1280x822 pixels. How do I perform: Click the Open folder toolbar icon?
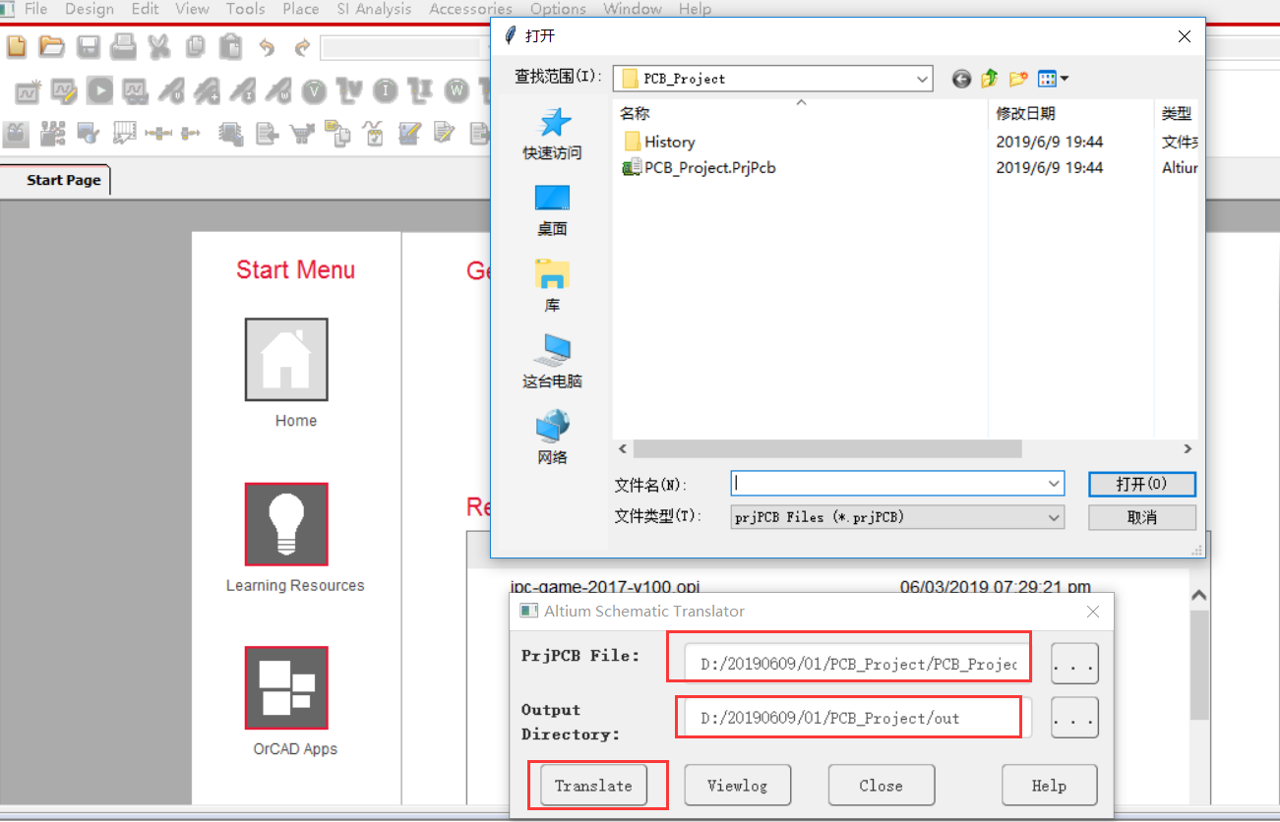pos(51,46)
